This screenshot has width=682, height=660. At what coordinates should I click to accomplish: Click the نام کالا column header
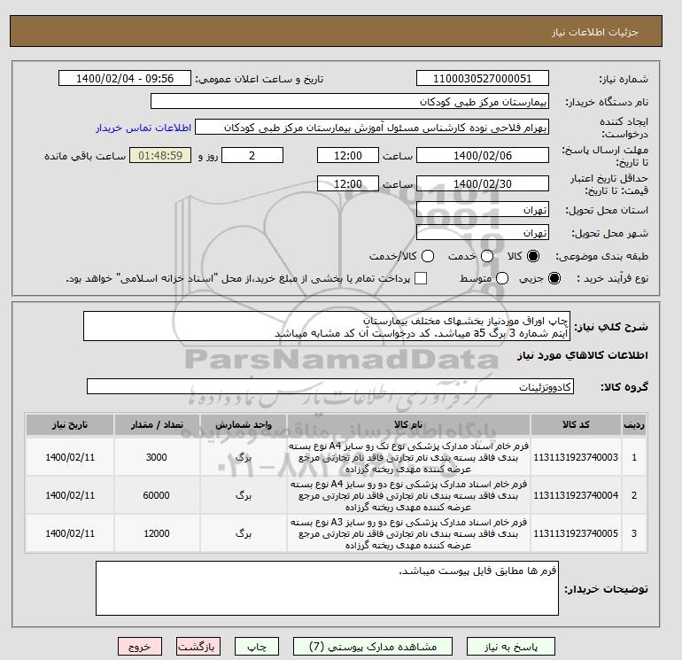(x=408, y=425)
